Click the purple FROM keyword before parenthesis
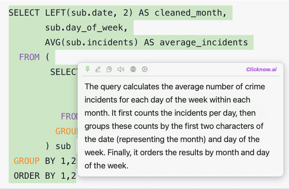The image size is (289, 189). [29, 57]
